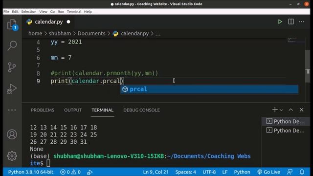Select the first Python De... terminal

coord(286,121)
